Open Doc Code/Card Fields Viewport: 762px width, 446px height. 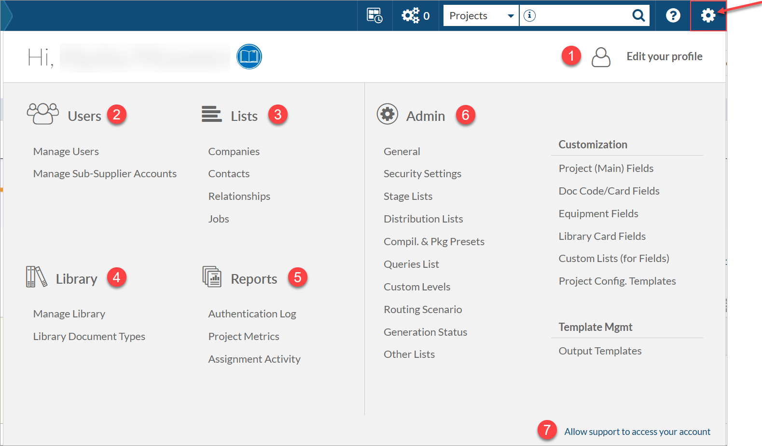coord(609,191)
